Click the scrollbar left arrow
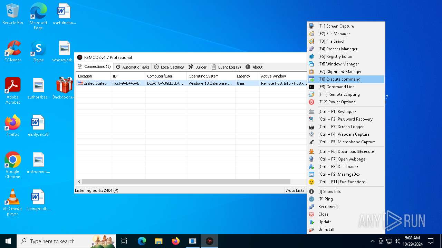 [x=79, y=182]
